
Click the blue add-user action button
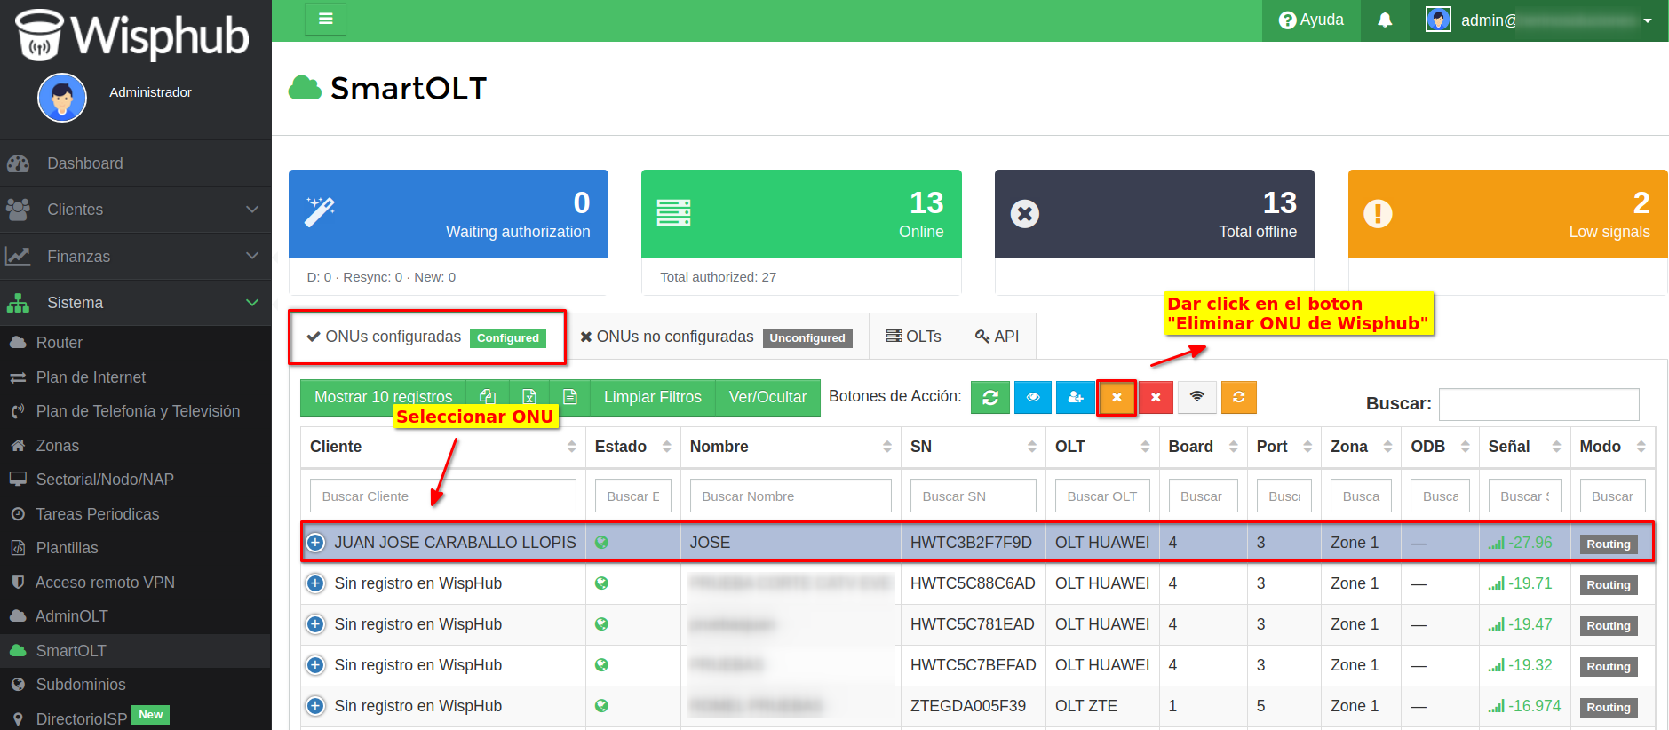(x=1076, y=397)
